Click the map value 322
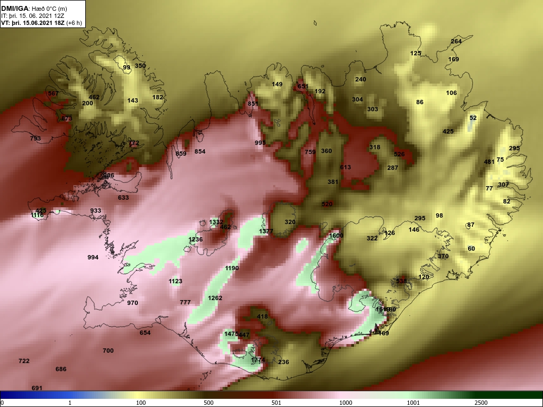The height and width of the screenshot is (407, 543). (x=372, y=238)
